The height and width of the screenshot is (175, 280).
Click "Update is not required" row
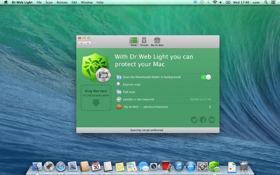(138, 99)
